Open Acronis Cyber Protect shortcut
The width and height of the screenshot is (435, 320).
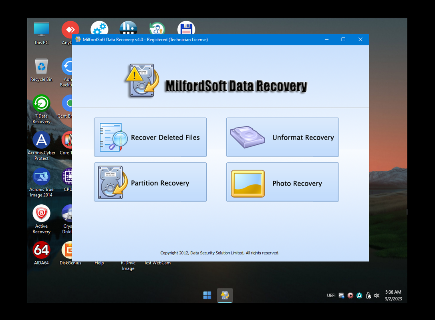click(41, 146)
